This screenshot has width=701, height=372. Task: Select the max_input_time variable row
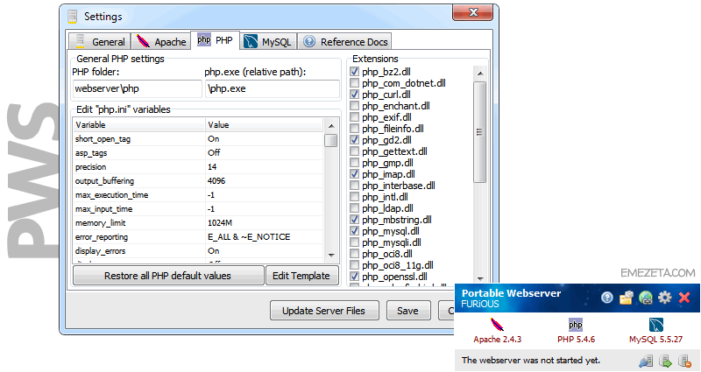[198, 209]
